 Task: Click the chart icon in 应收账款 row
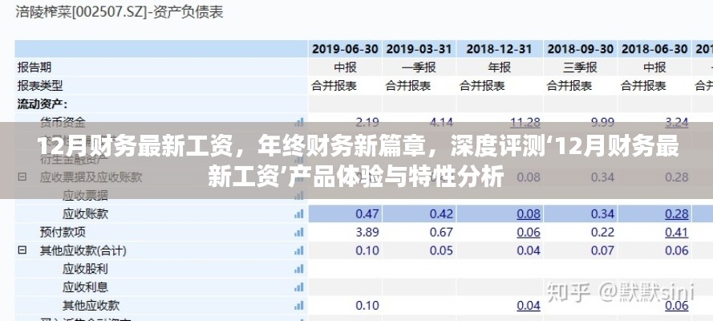click(299, 213)
